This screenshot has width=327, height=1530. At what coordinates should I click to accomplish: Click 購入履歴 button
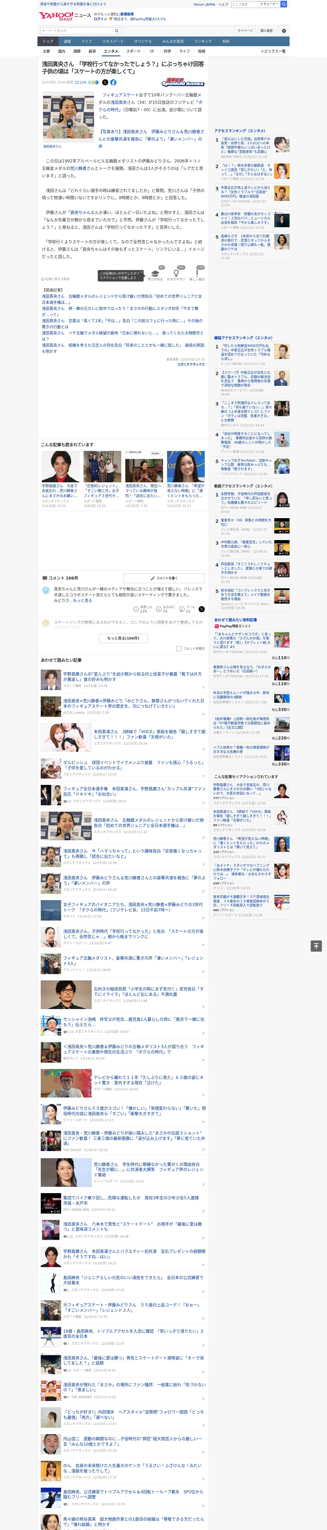tap(266, 31)
